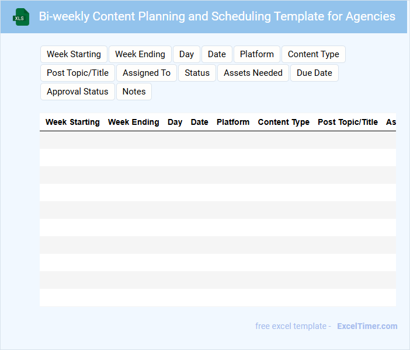Open the ExcelTimer.com link
Viewport: 410px width, 350px height.
click(x=367, y=326)
